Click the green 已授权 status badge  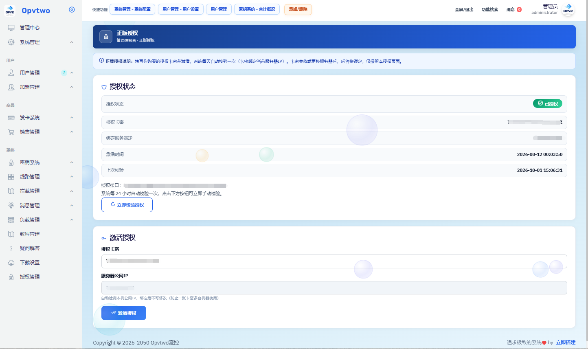[548, 104]
